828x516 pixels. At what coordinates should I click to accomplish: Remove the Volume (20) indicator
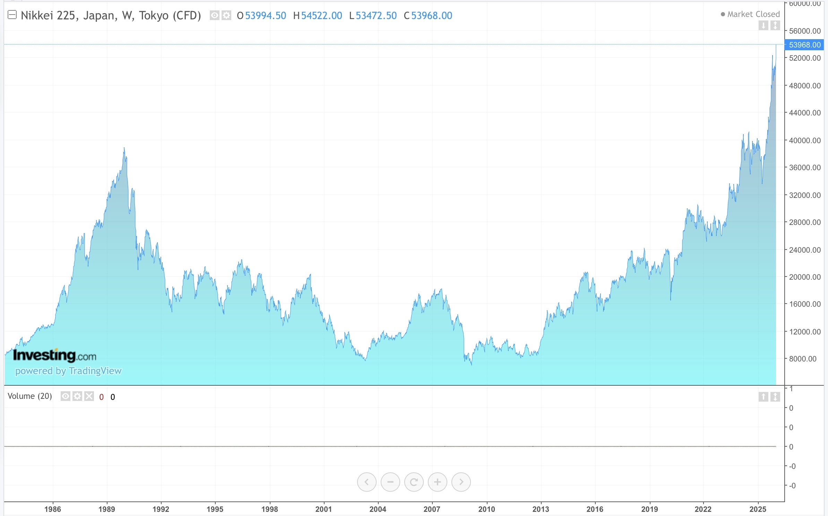89,396
